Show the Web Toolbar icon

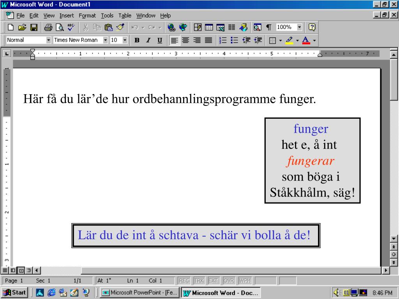[x=183, y=27]
